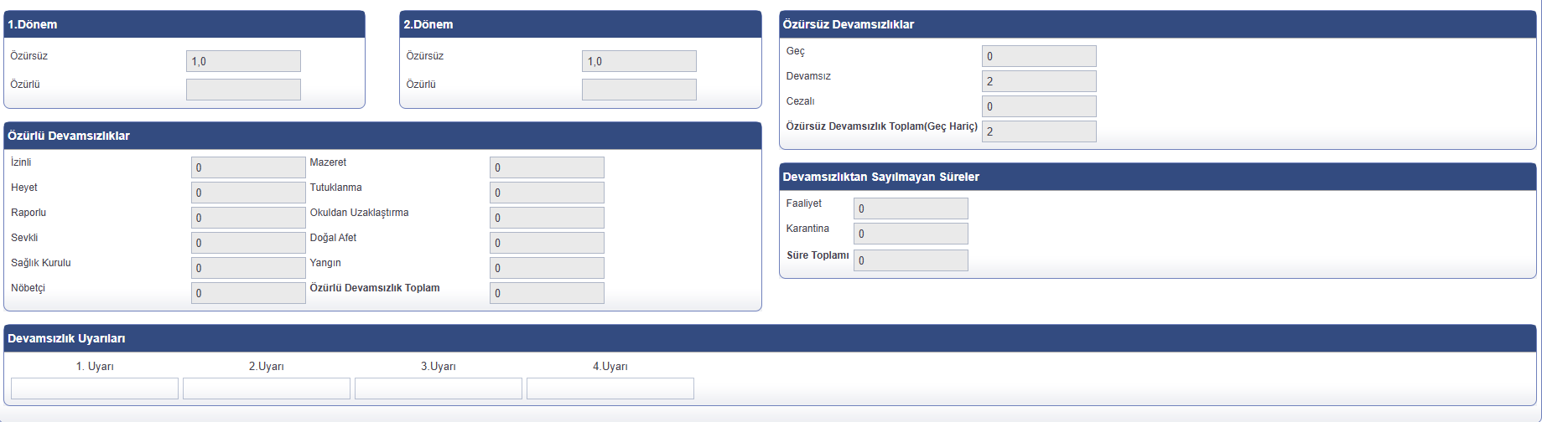
Task: Select the Nöbetçi input field
Action: [x=248, y=293]
